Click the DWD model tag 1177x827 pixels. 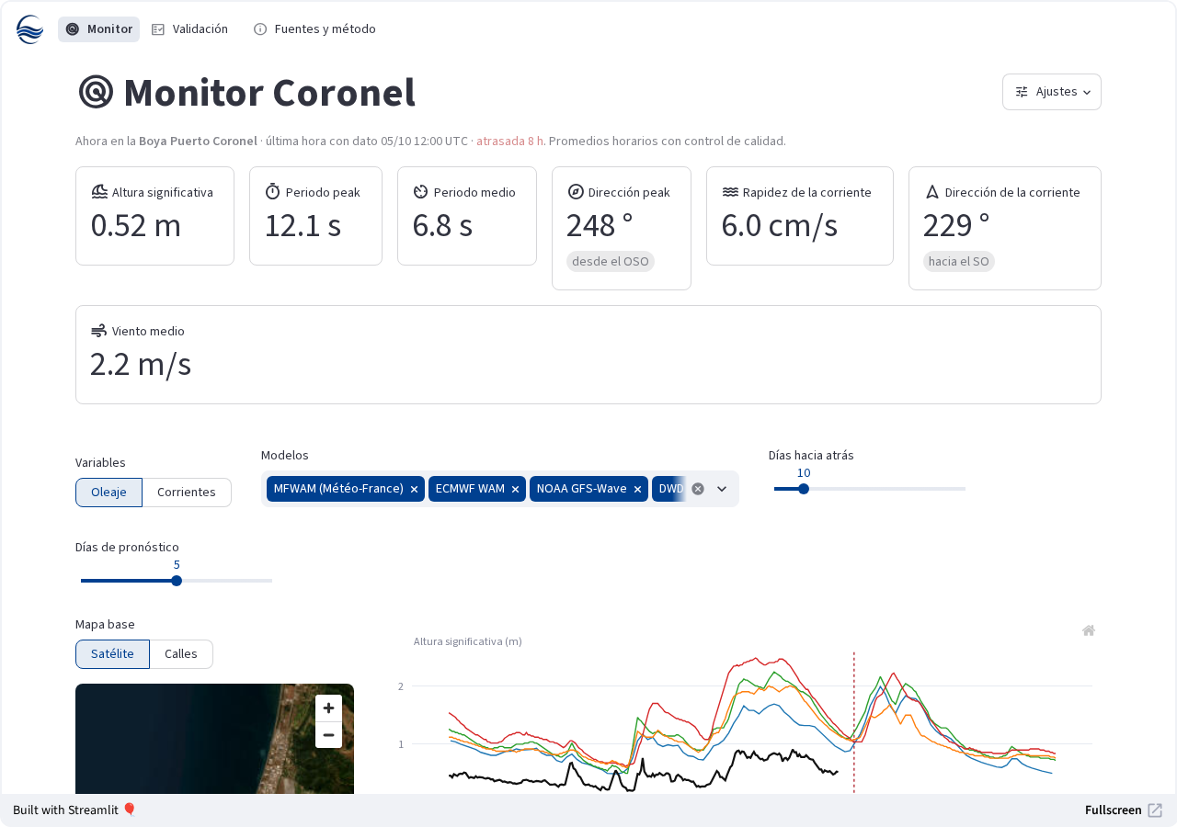click(670, 489)
